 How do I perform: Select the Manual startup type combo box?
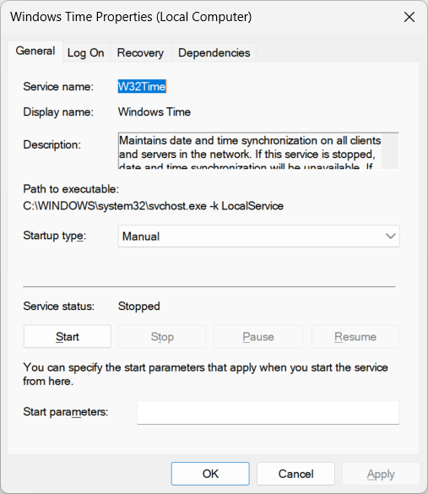258,236
